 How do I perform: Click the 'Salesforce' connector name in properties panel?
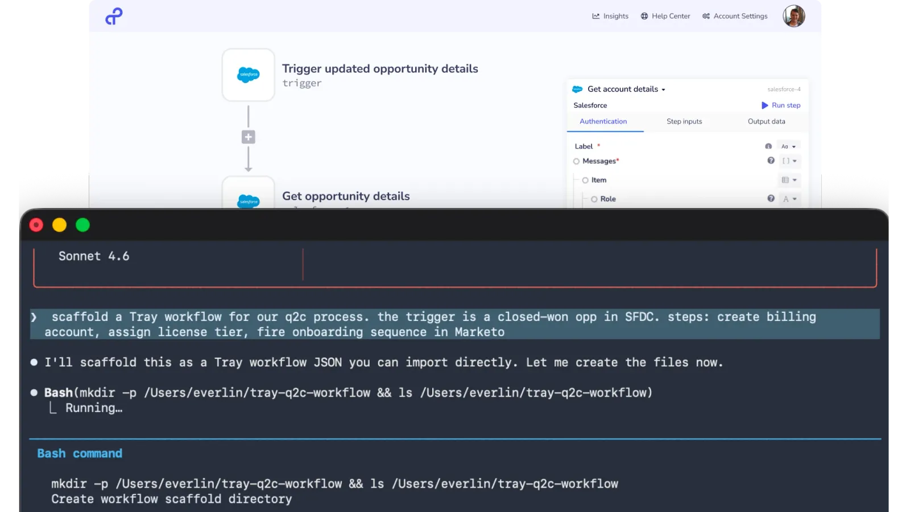[590, 105]
